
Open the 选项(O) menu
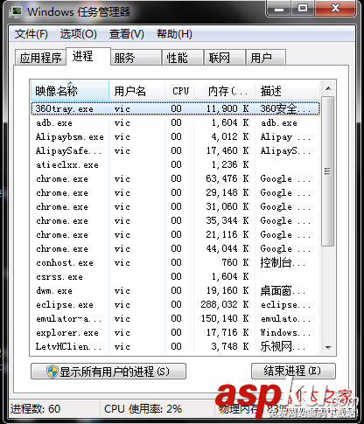79,34
